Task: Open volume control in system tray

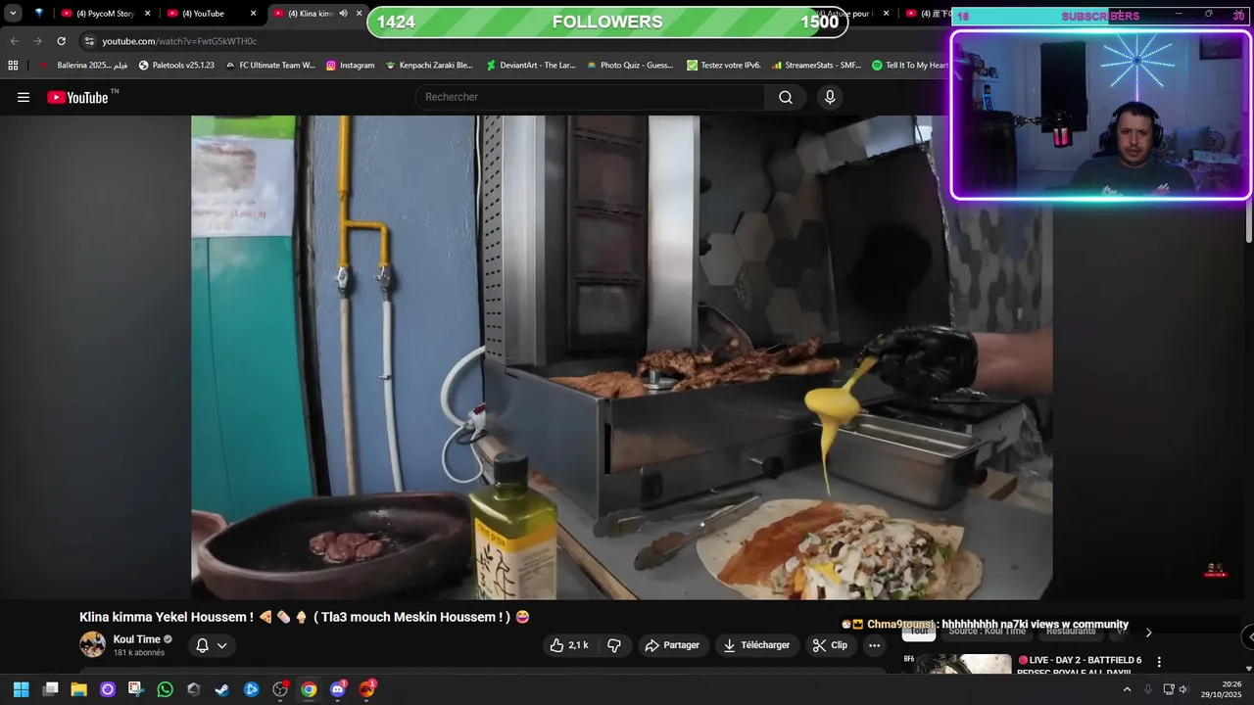Action: [x=1183, y=689]
